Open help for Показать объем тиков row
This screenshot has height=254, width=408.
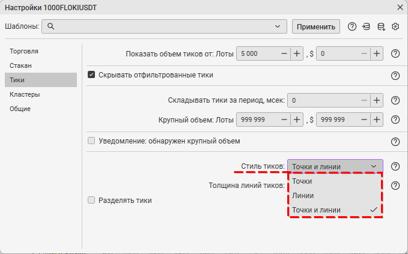tap(395, 53)
